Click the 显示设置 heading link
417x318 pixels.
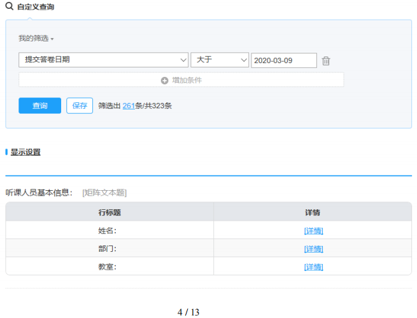coord(25,152)
